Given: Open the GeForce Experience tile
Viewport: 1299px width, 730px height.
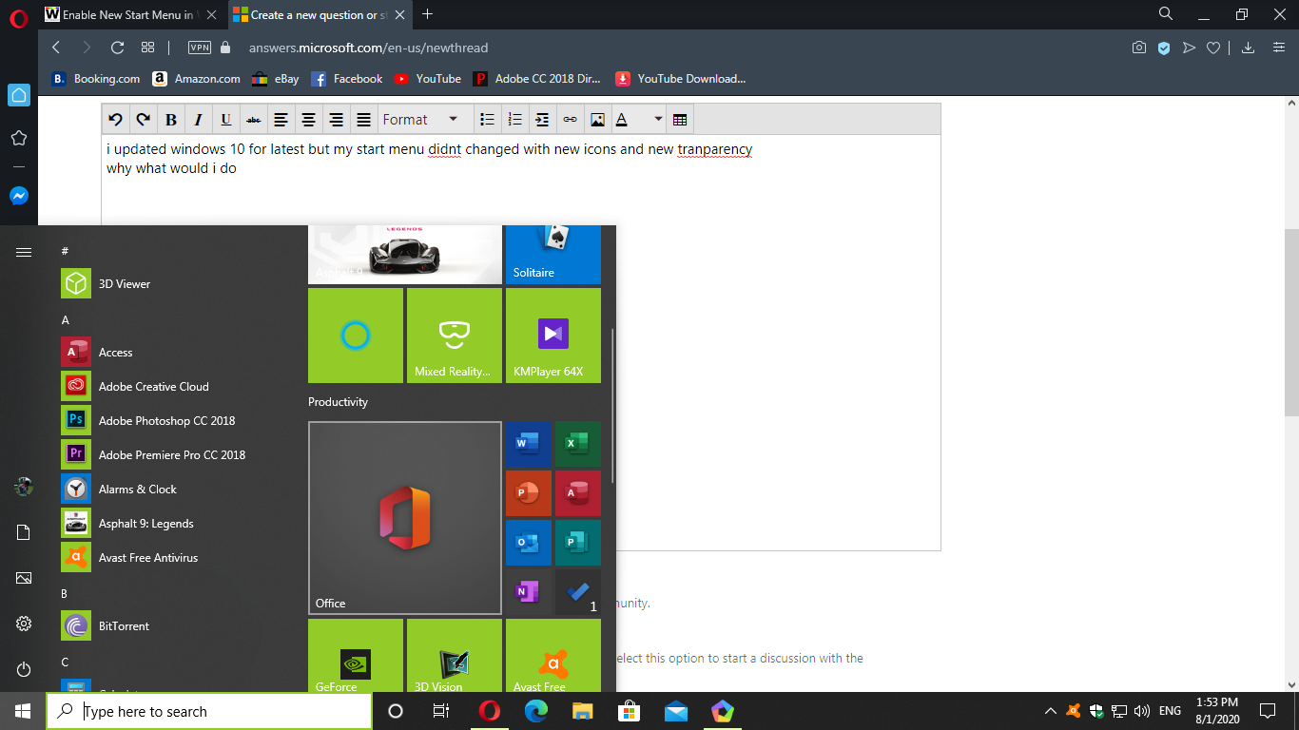Looking at the screenshot, I should 356,656.
